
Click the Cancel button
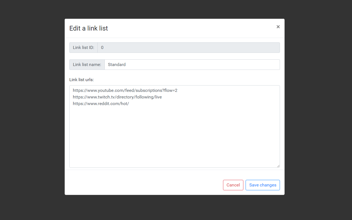coord(233,185)
